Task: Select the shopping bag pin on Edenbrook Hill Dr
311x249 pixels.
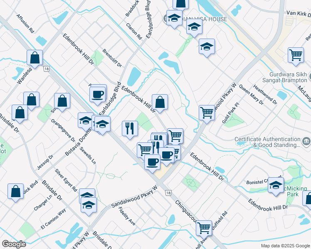Action: point(160,102)
